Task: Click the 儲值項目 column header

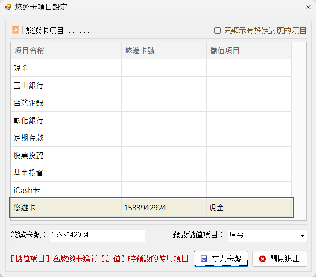Action: [249, 50]
